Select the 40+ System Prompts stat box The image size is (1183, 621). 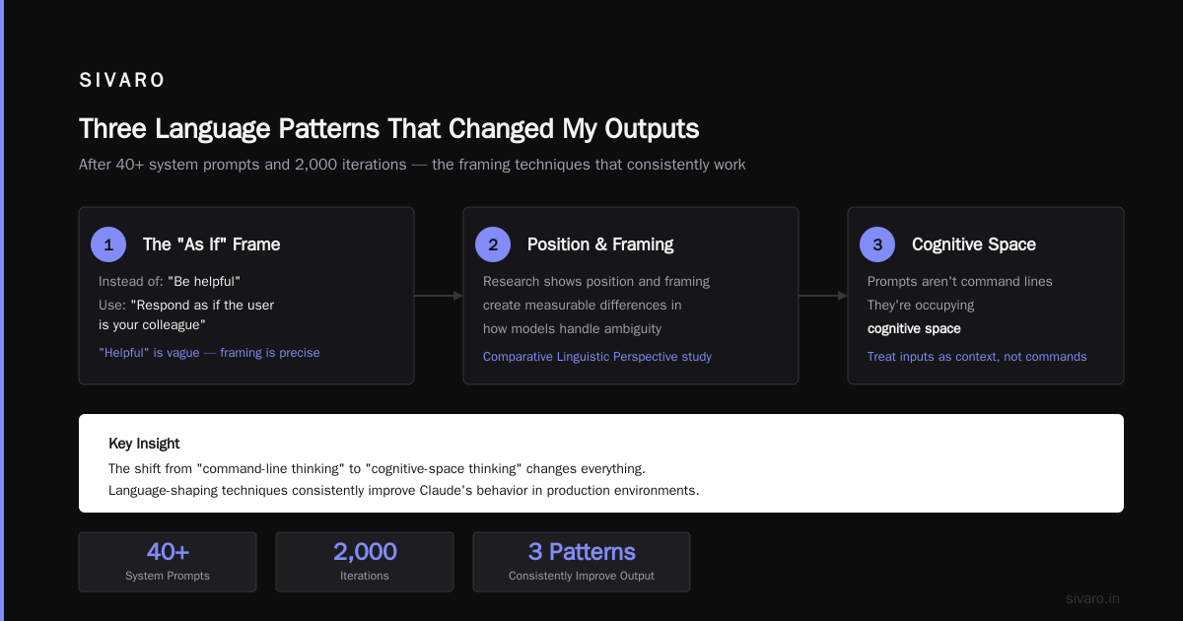tap(168, 562)
